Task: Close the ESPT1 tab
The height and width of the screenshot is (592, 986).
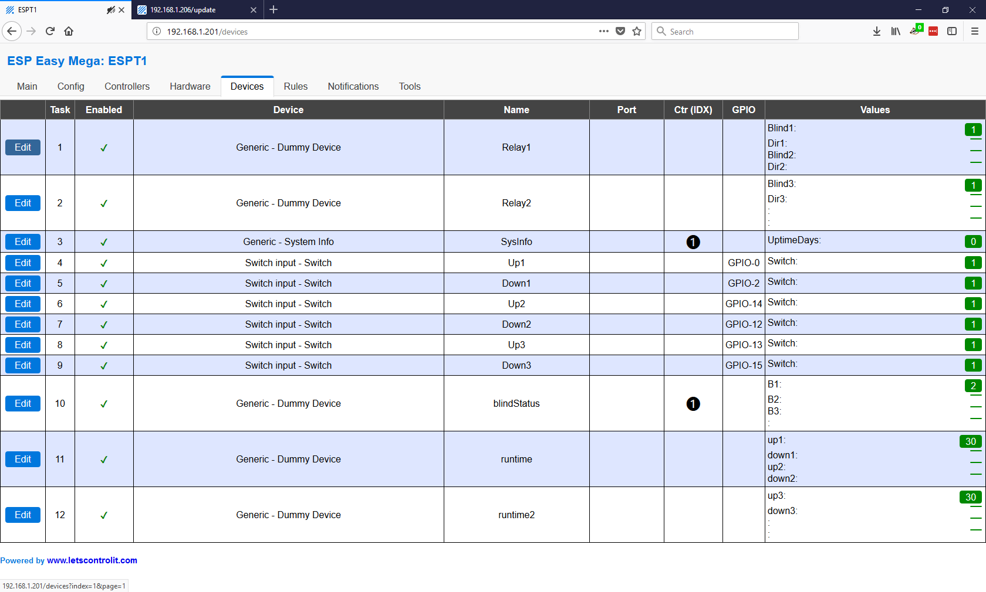Action: (121, 10)
